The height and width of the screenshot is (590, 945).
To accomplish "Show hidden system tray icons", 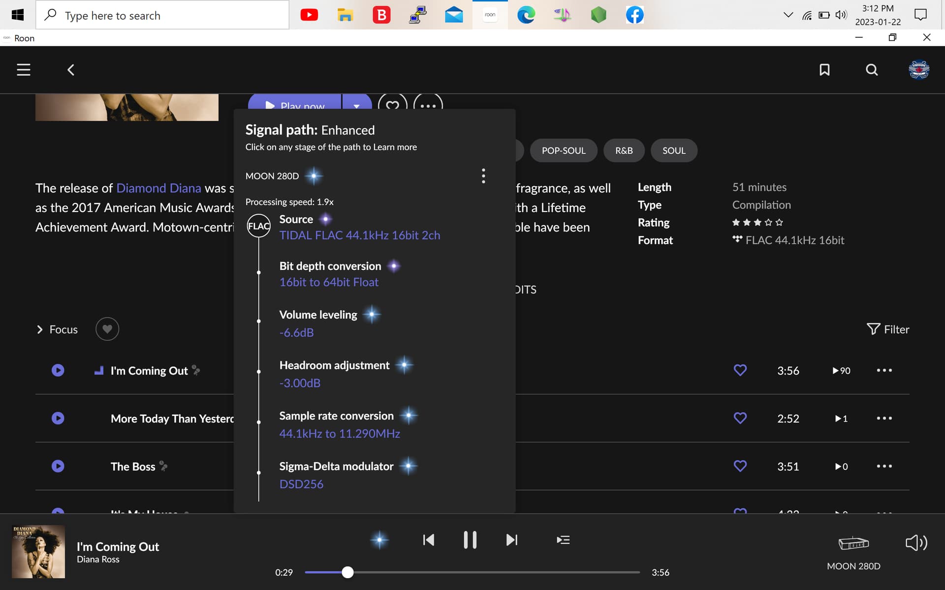I will click(788, 15).
